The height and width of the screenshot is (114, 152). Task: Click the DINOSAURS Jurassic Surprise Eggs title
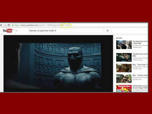(x=140, y=87)
